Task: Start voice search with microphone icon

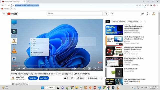Action: (x=112, y=13)
